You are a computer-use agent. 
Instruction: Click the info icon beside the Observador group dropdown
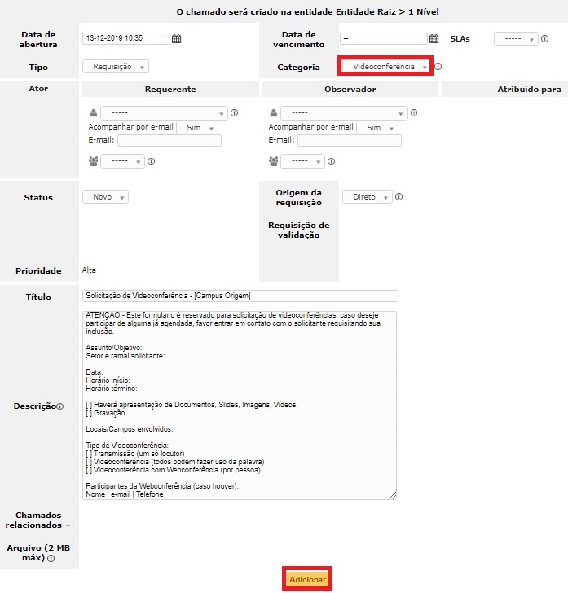[332, 161]
